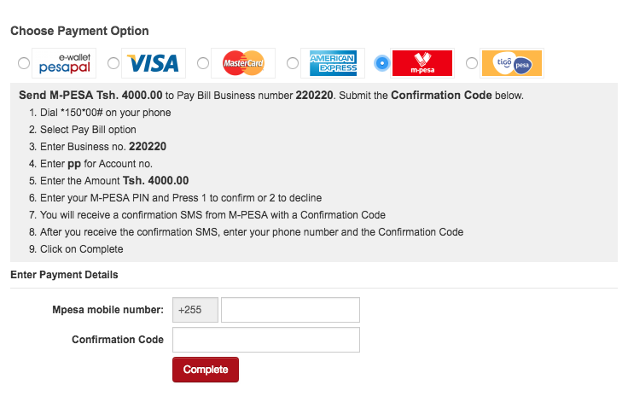The width and height of the screenshot is (628, 420).
Task: Click the VISA card logo
Action: point(154,63)
